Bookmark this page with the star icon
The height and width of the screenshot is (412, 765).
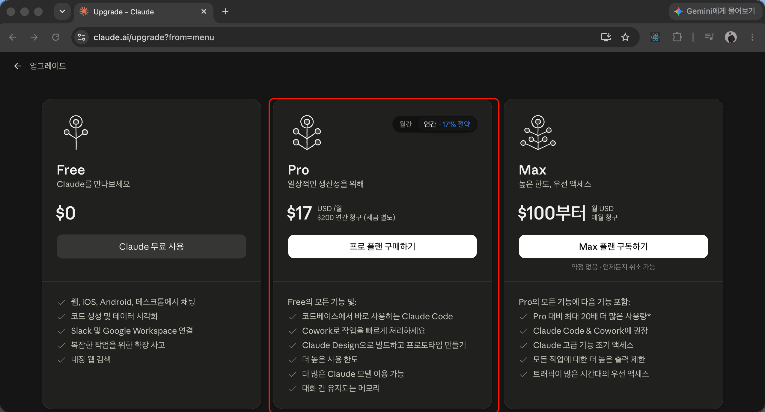click(625, 37)
